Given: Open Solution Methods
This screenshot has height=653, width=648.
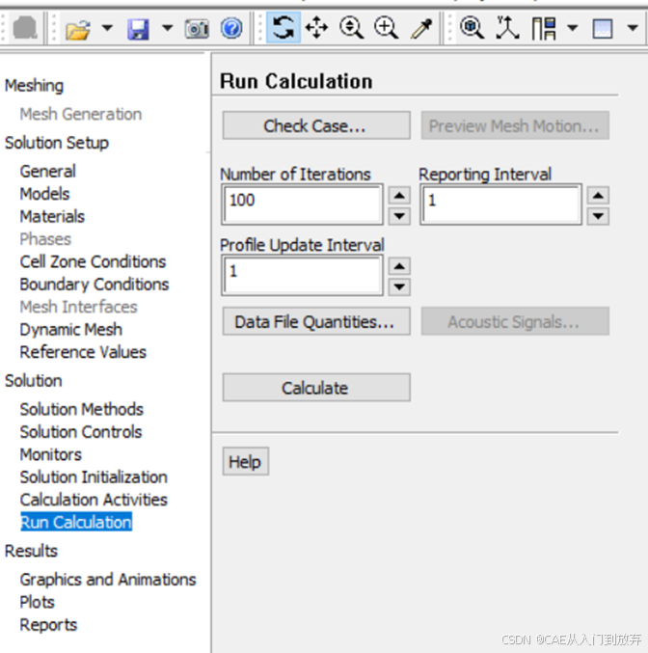Looking at the screenshot, I should pyautogui.click(x=82, y=409).
